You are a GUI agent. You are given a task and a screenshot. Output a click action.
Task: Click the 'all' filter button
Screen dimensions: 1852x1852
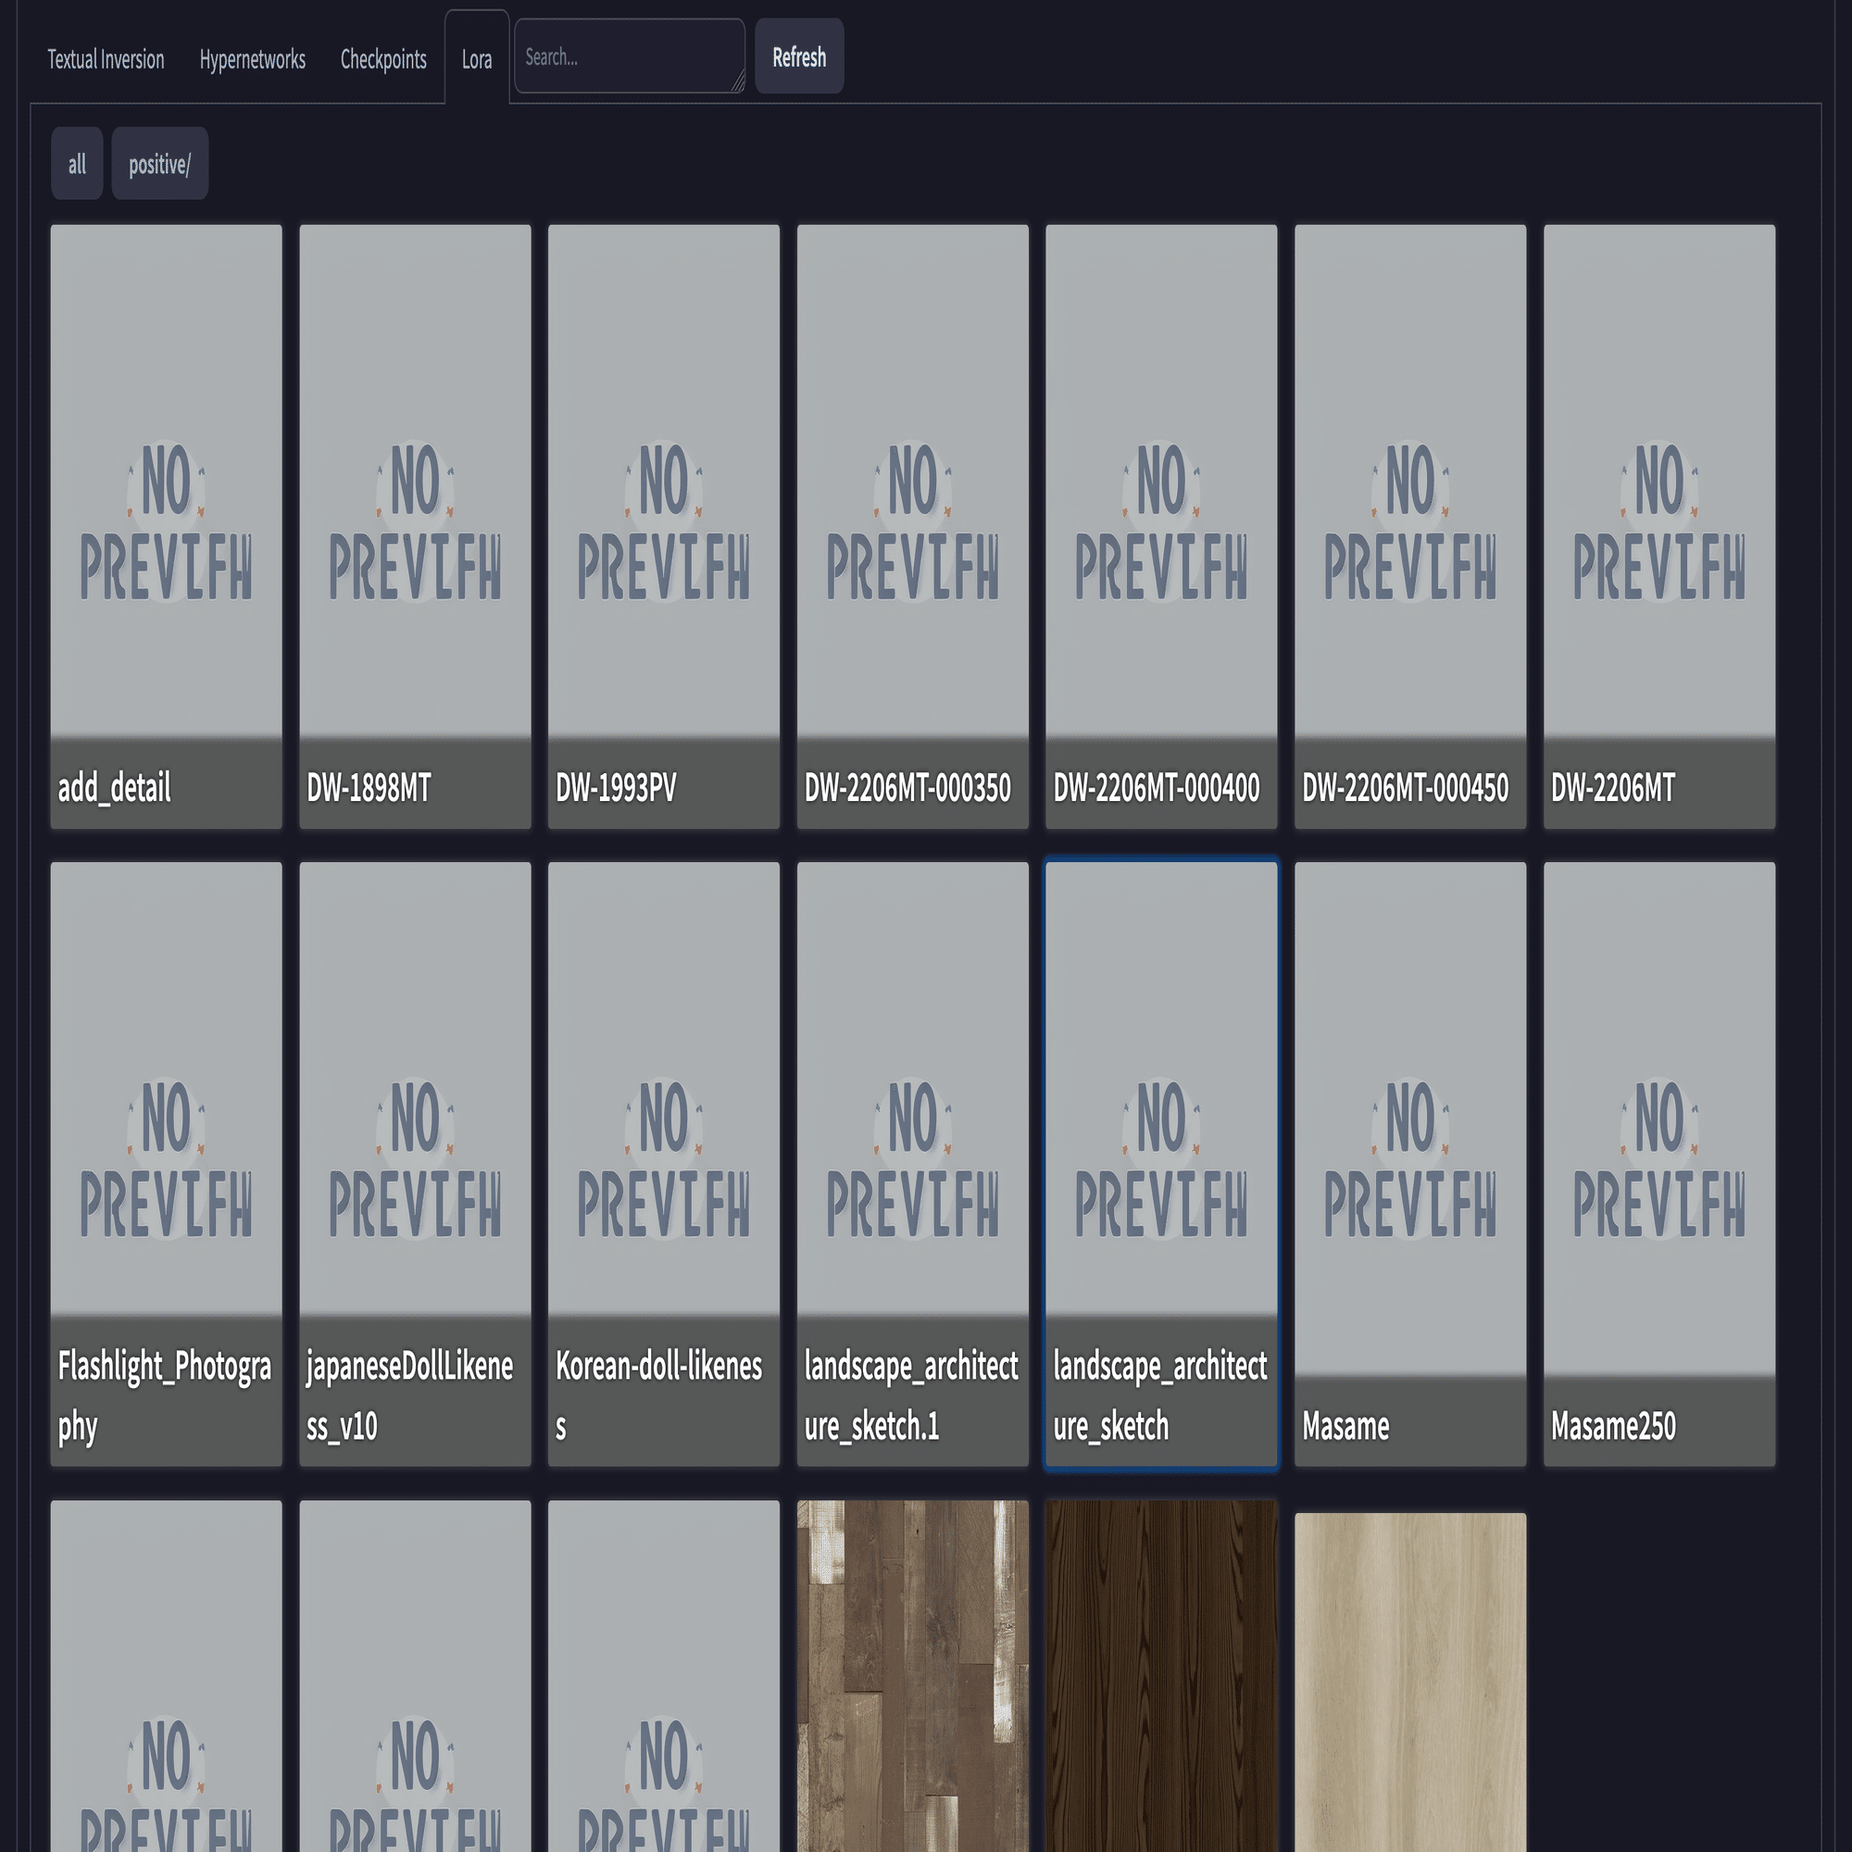click(x=77, y=164)
